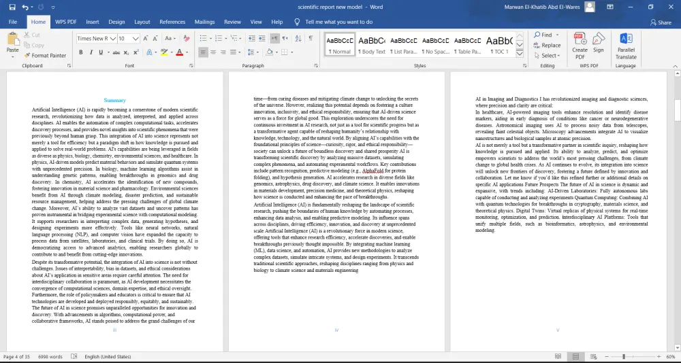Click the Save icon in the title bar
Image resolution: width=681 pixels, height=363 pixels.
click(x=12, y=7)
